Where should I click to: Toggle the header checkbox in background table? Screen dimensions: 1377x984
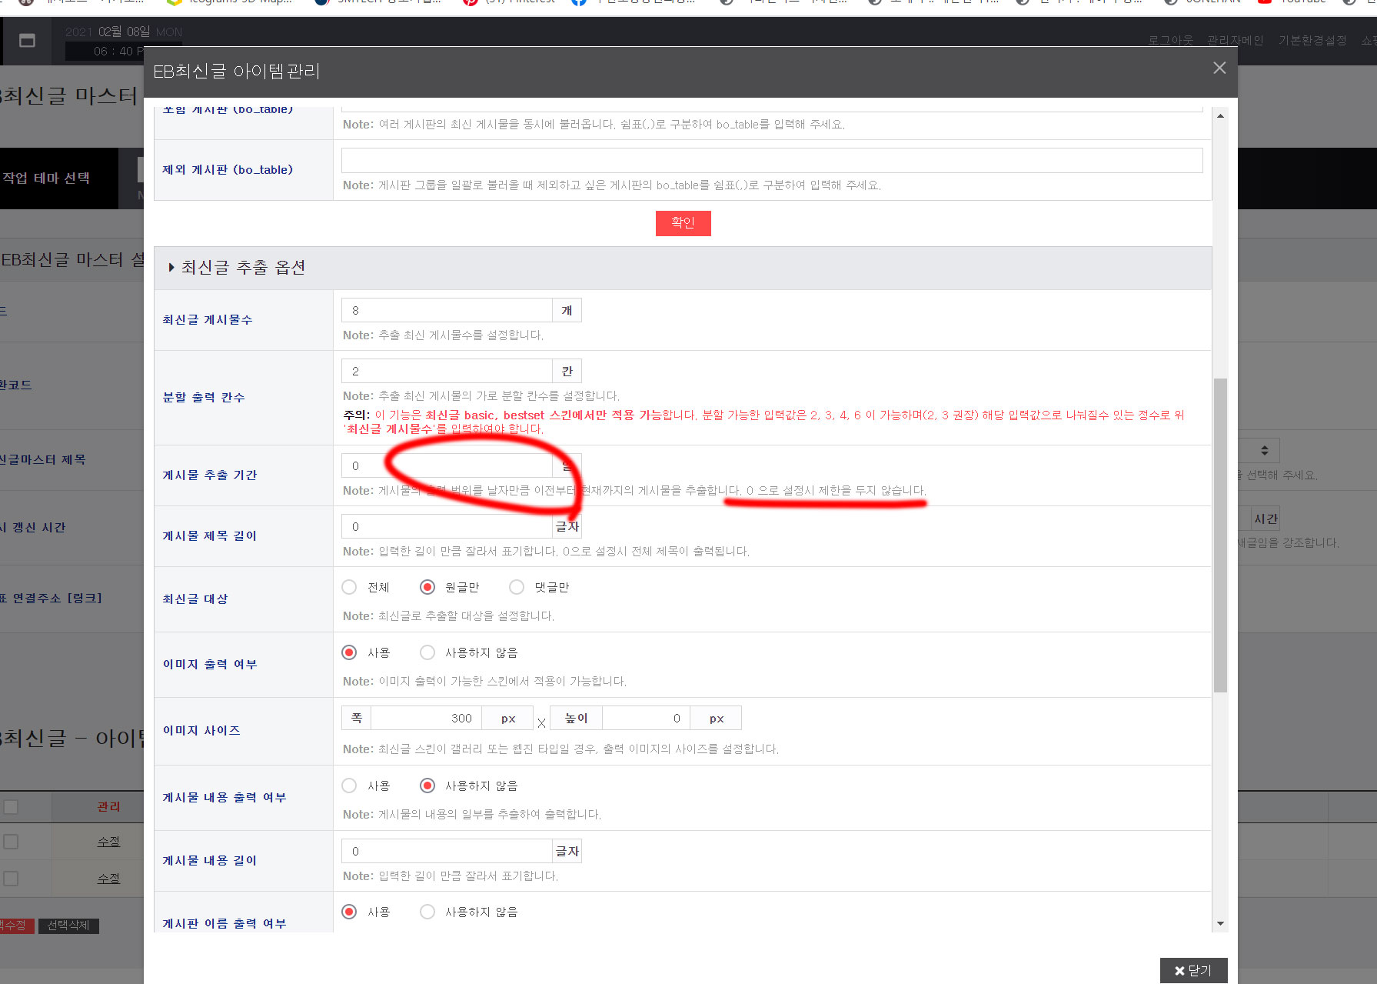tap(11, 807)
